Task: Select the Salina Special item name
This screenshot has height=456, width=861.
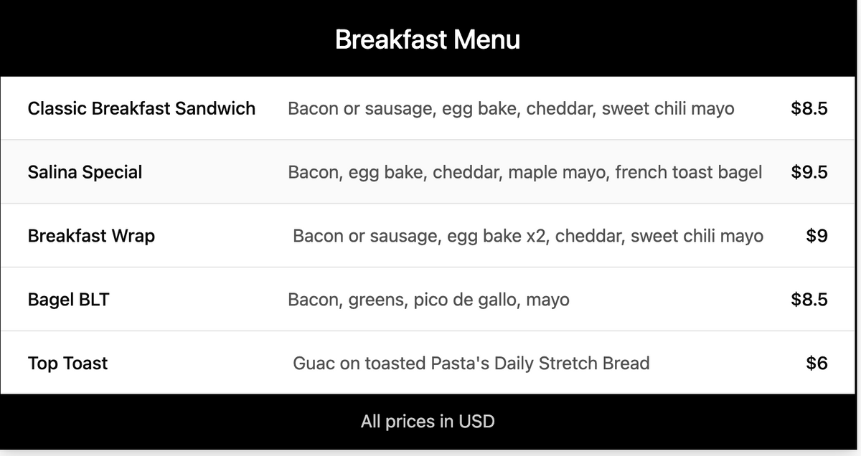Action: [85, 172]
